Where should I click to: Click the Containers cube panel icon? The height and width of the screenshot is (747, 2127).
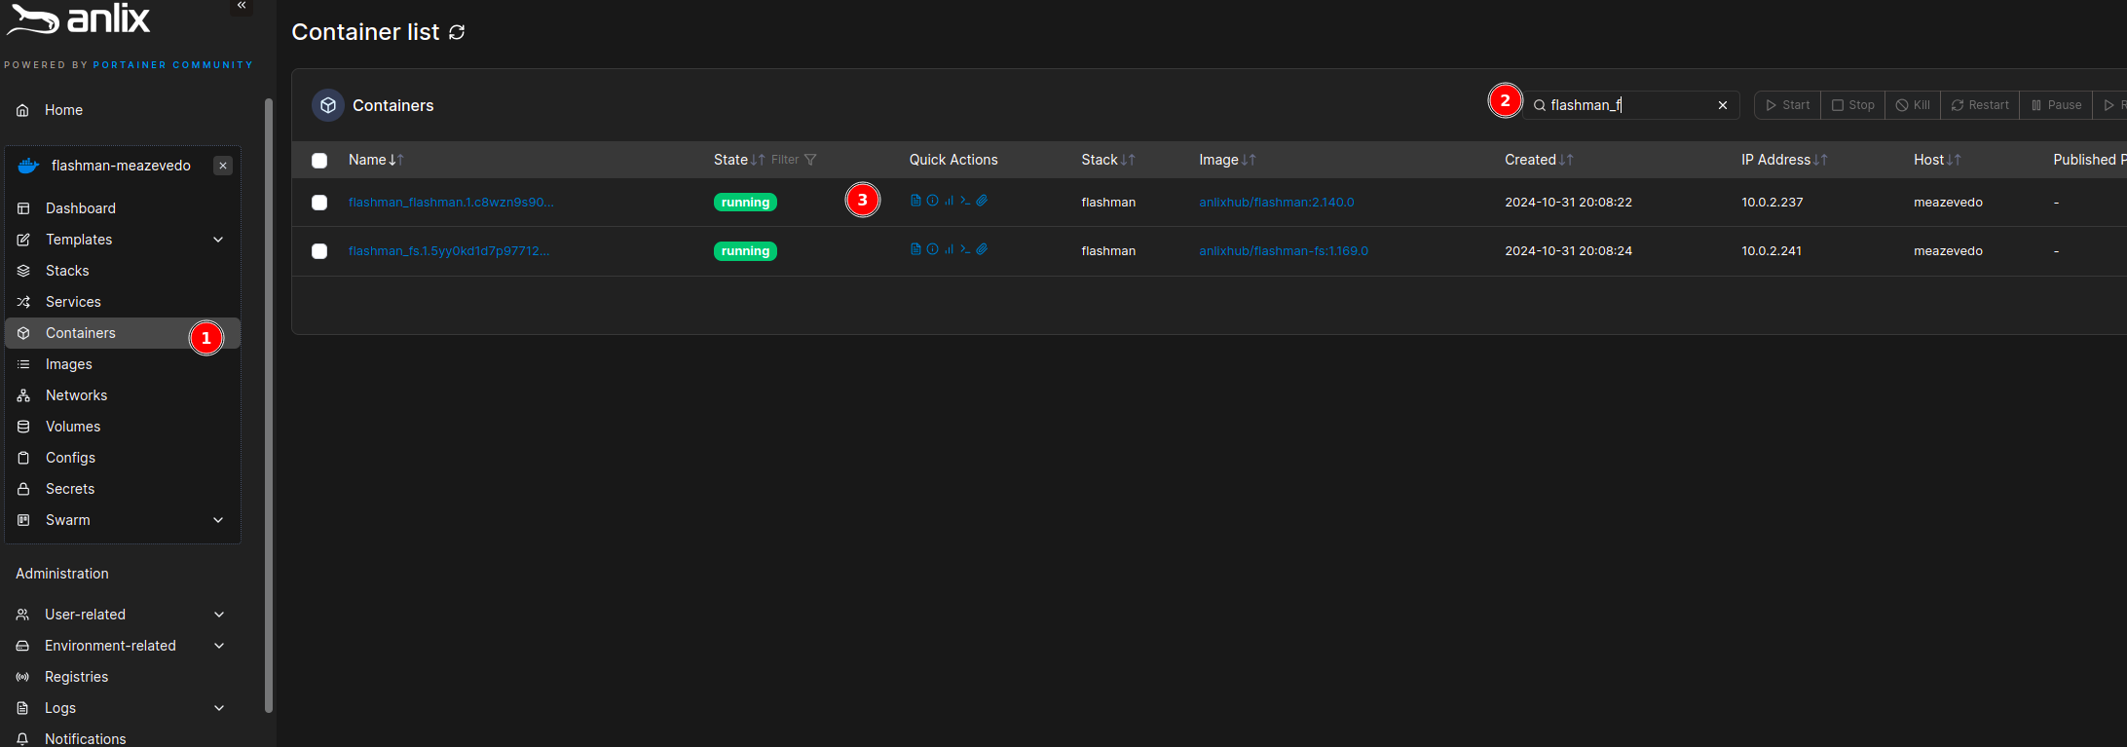(328, 105)
